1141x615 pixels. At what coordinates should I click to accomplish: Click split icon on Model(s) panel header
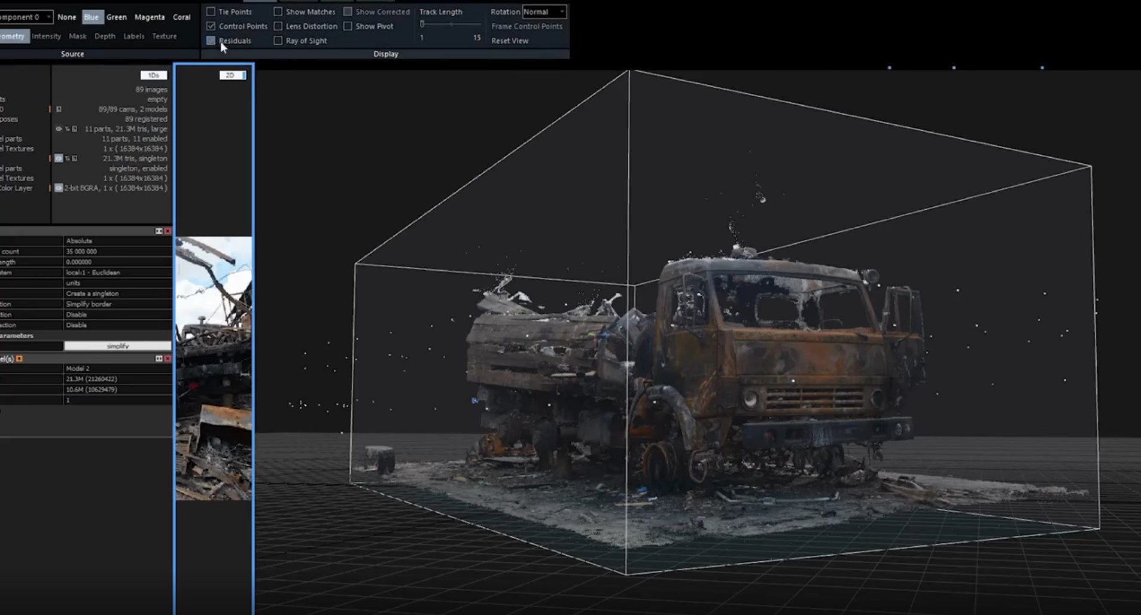pos(159,359)
